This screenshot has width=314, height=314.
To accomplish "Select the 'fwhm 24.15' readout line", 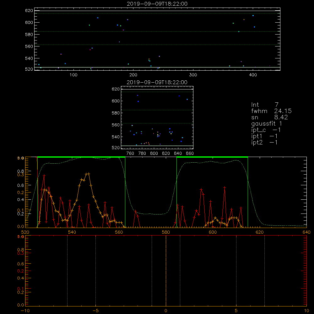I will 271,111.
